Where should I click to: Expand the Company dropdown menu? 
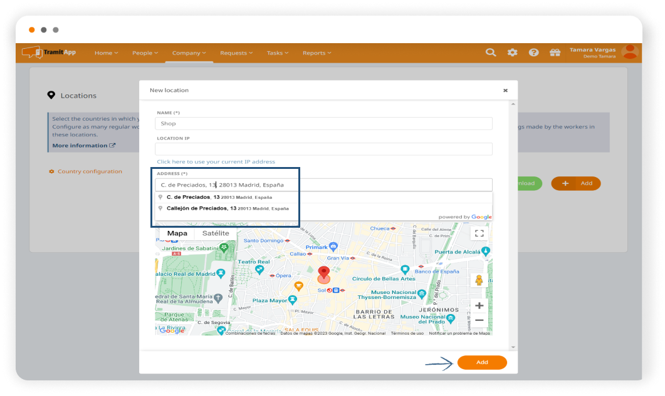click(189, 53)
